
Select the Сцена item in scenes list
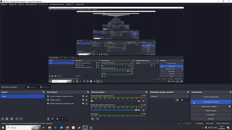[22, 96]
